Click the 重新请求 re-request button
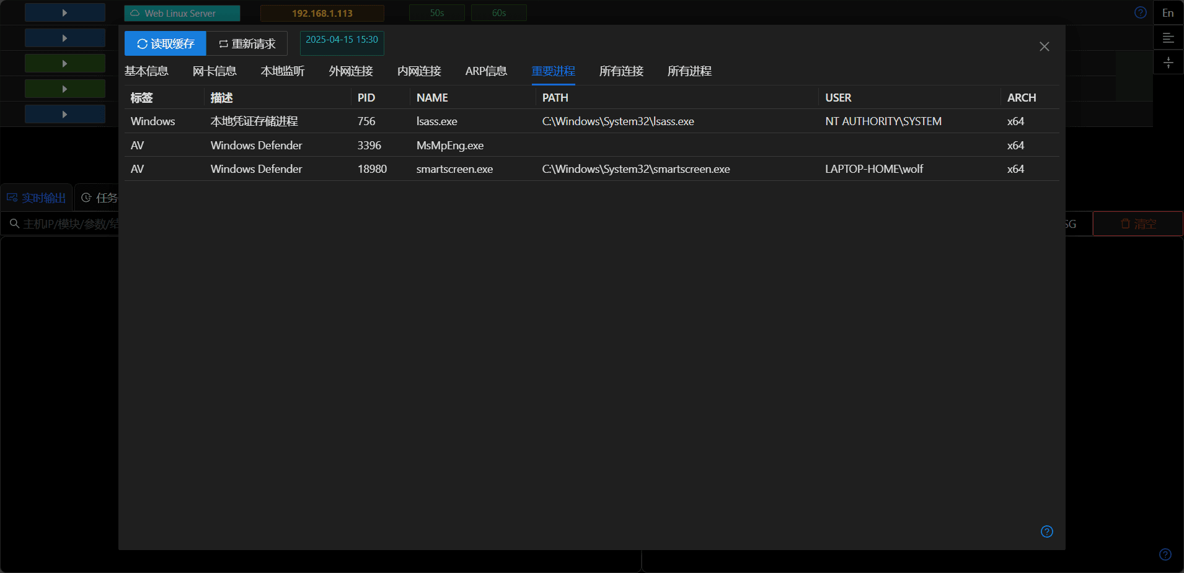Image resolution: width=1184 pixels, height=573 pixels. (x=247, y=43)
